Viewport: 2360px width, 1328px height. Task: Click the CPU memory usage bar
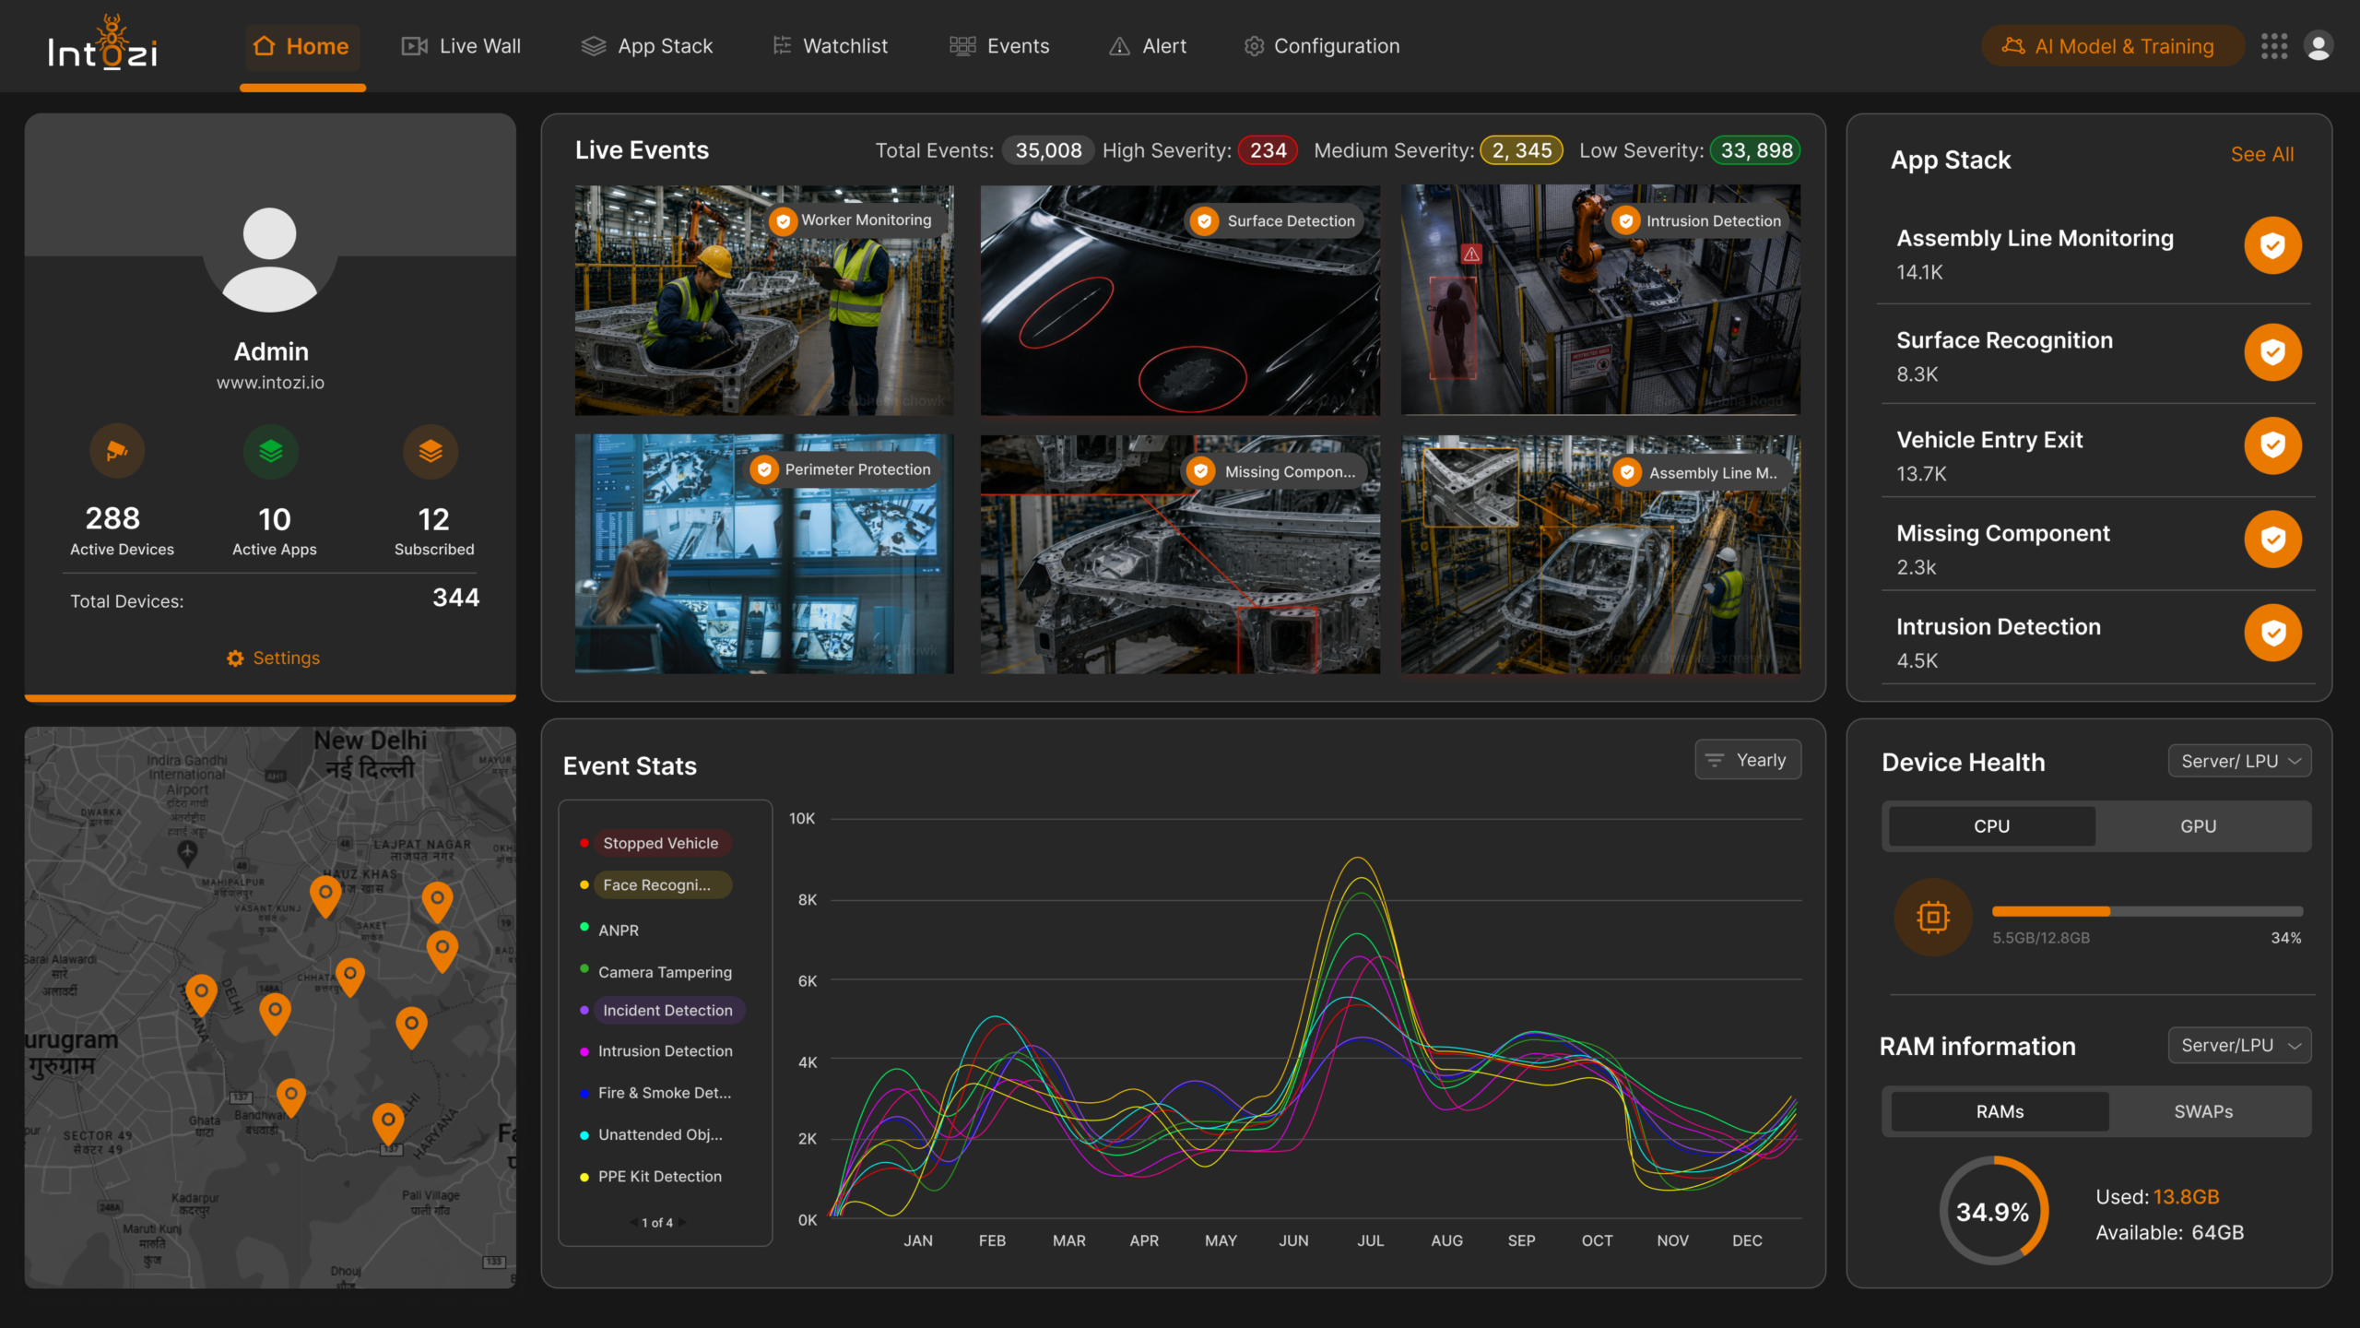coord(2147,911)
